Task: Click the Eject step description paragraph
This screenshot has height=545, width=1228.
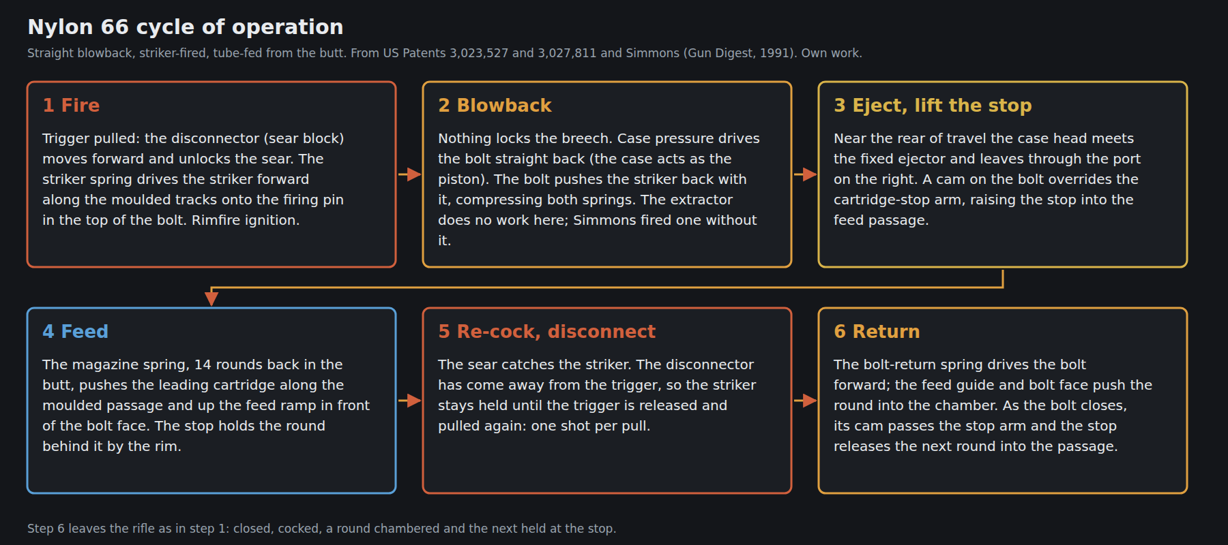Action: [x=987, y=179]
